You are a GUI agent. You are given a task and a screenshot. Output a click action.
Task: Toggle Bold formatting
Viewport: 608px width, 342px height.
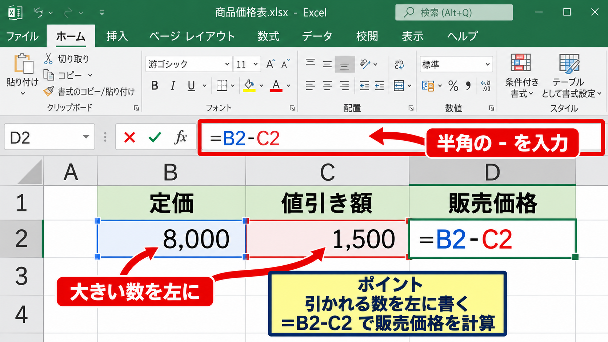[x=155, y=86]
